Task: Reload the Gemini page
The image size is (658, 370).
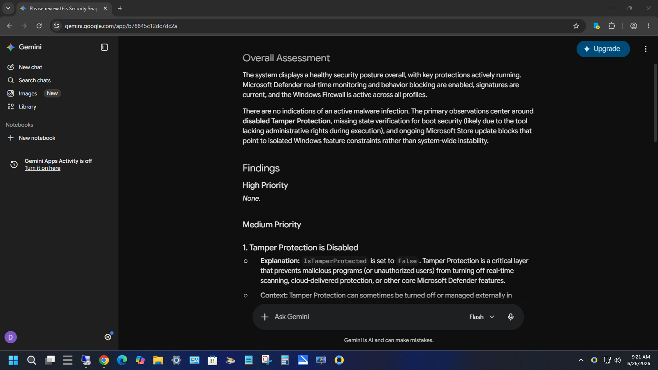Action: pyautogui.click(x=39, y=26)
